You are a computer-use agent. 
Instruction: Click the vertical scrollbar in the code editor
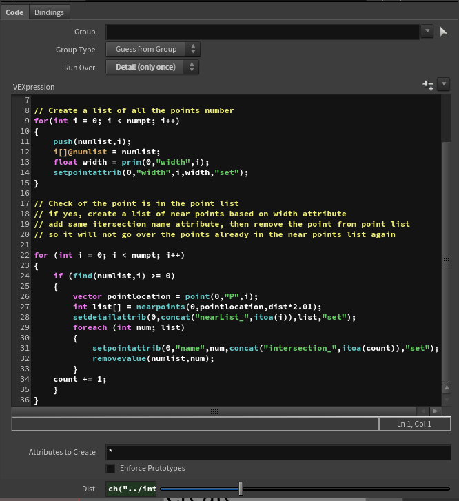coord(447,262)
